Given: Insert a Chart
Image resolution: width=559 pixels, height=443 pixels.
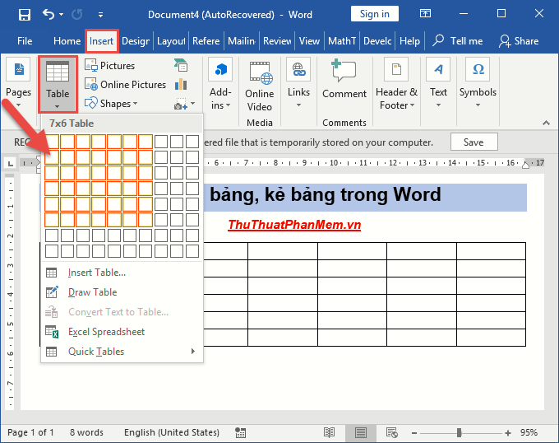Looking at the screenshot, I should pyautogui.click(x=181, y=85).
